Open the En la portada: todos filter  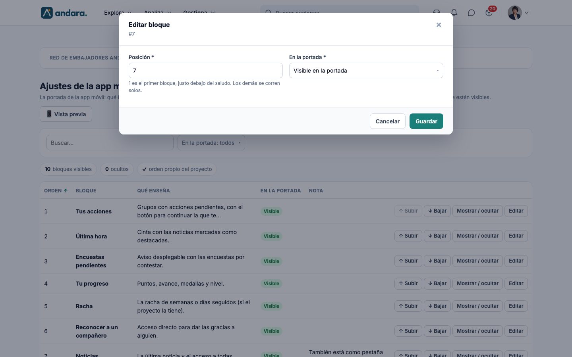211,143
